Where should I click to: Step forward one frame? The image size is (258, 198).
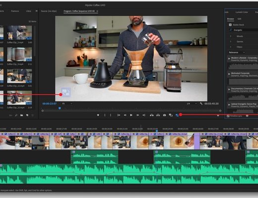137,115
